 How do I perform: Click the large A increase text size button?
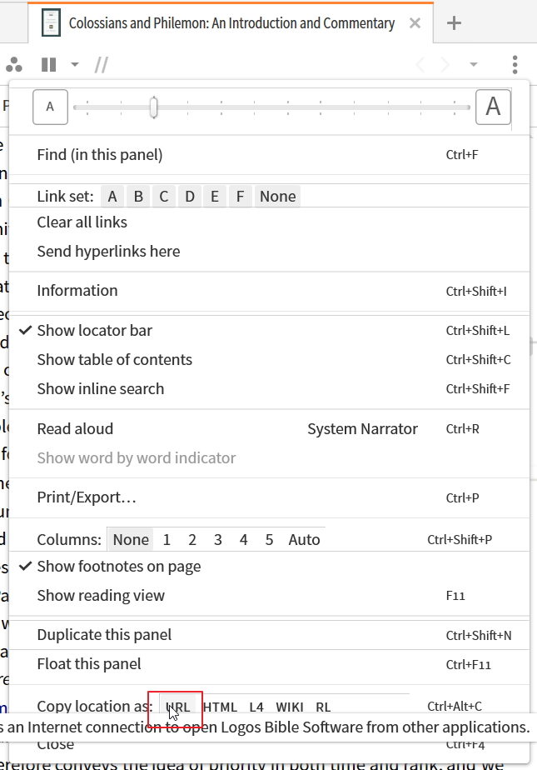493,107
